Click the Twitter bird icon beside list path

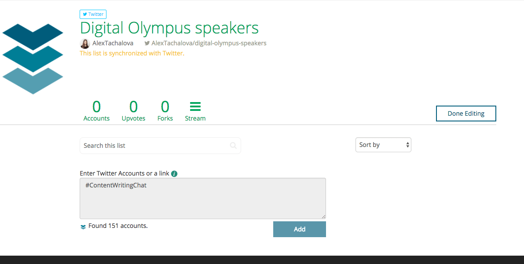[x=147, y=44]
